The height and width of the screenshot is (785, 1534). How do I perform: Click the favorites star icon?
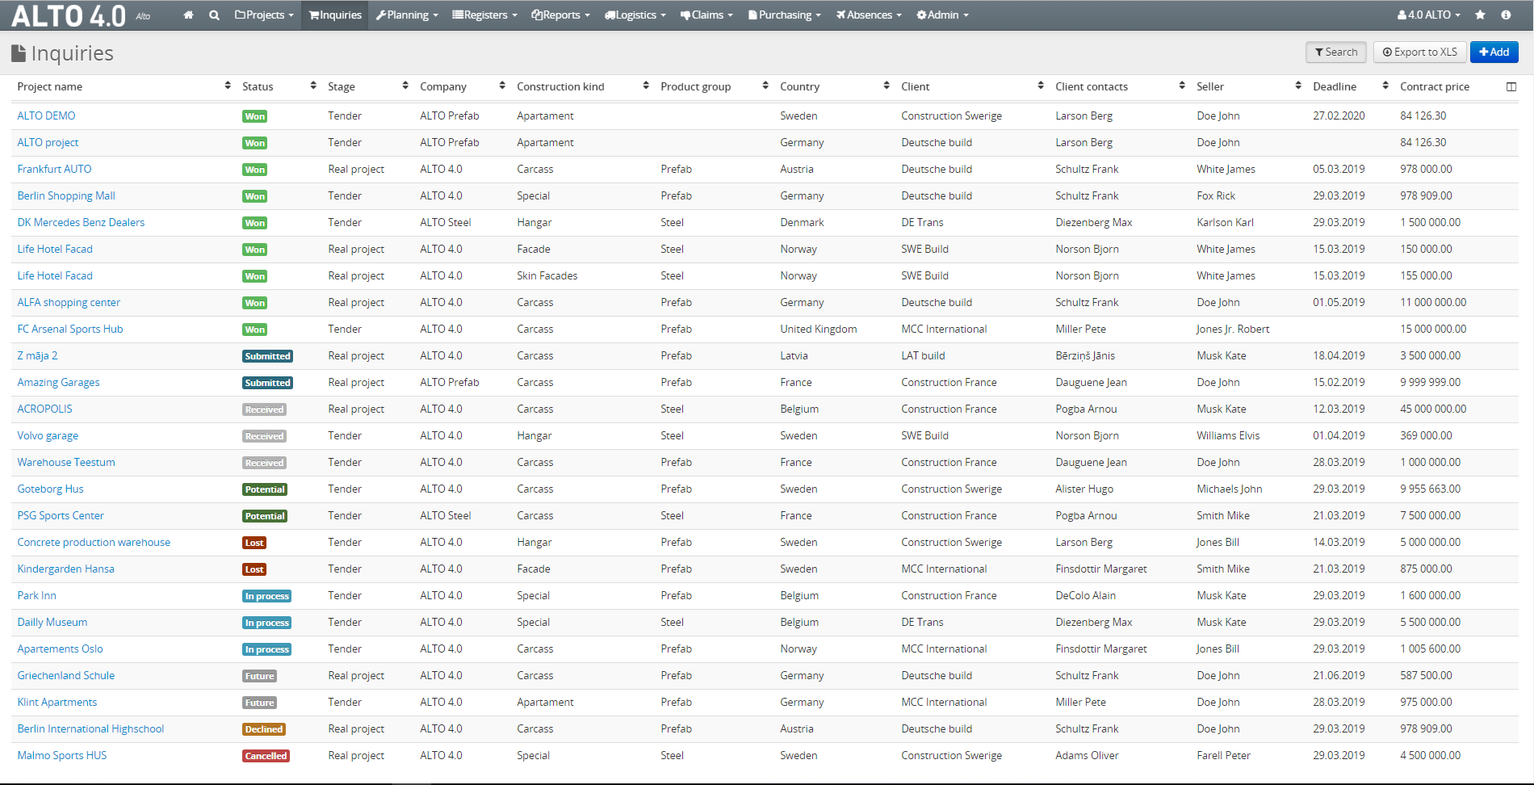pos(1480,15)
